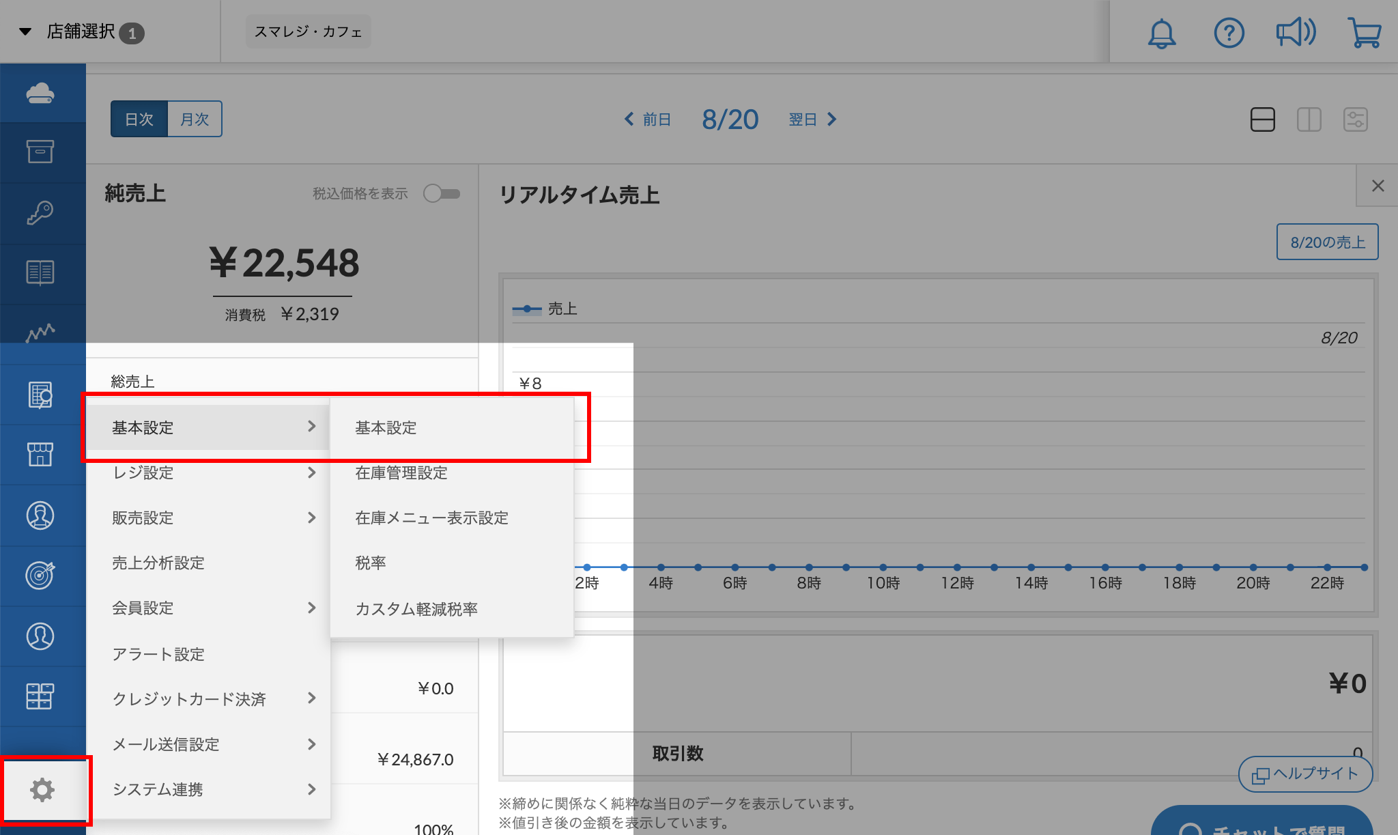Switch to 月次 monthly view
Image resolution: width=1398 pixels, height=835 pixels.
(195, 119)
